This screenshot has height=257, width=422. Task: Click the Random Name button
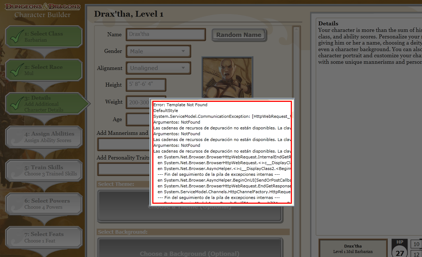click(239, 35)
